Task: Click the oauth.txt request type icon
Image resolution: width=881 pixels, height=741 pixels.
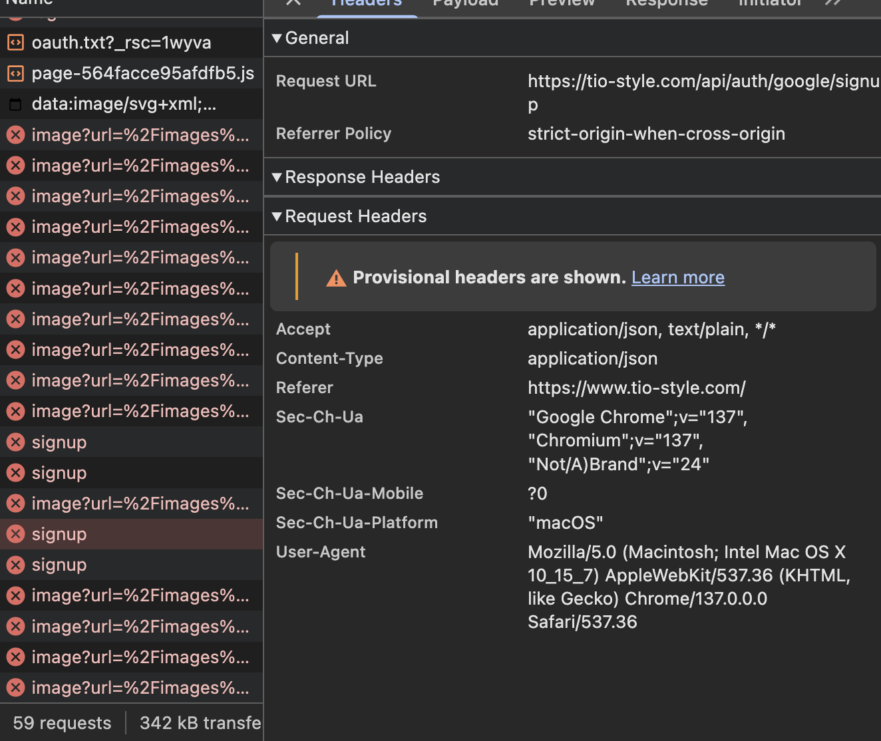Action: pyautogui.click(x=15, y=43)
